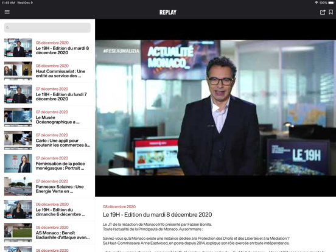Select 'Féminisation de la police monégasque' item
The width and height of the screenshot is (336, 252).
[x=60, y=166]
